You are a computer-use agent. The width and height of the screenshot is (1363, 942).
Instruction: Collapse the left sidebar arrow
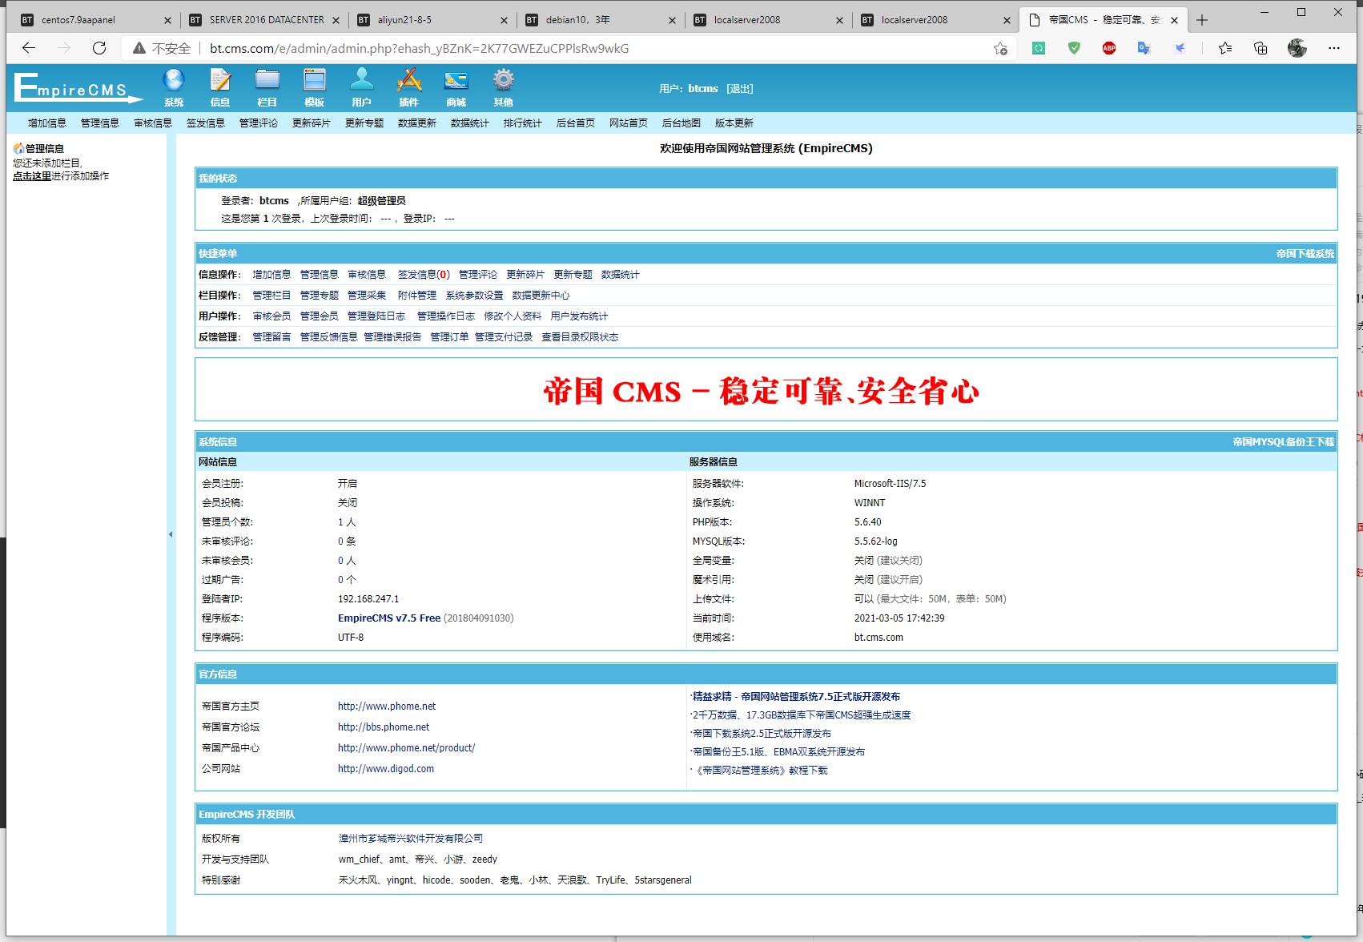[171, 534]
